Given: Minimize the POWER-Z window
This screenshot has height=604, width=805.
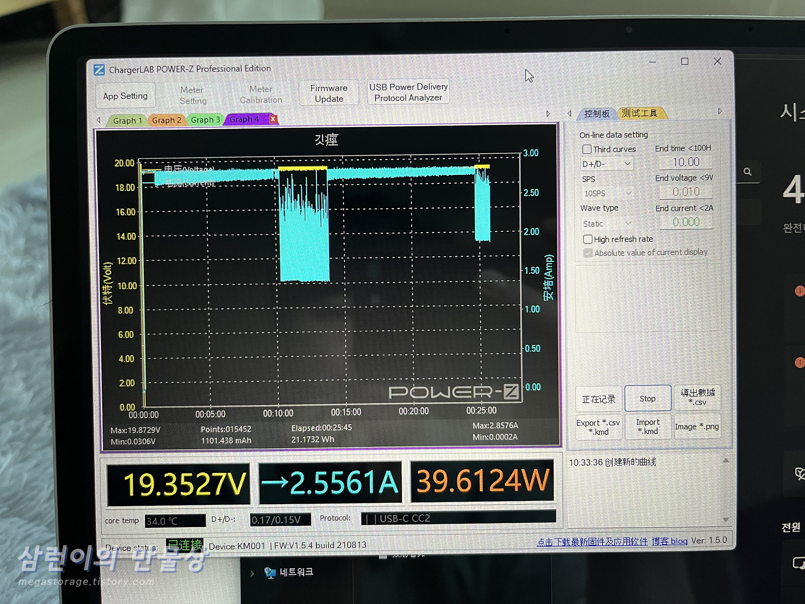Looking at the screenshot, I should click(652, 62).
